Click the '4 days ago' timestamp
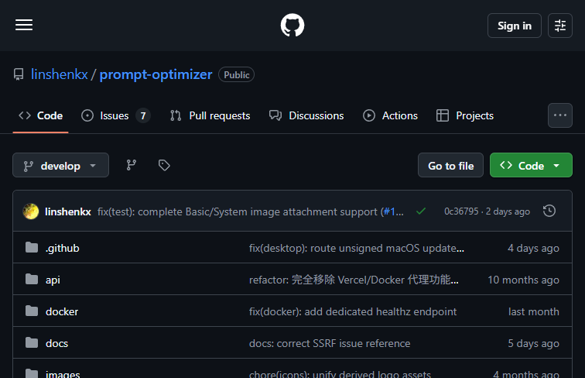 coord(533,248)
